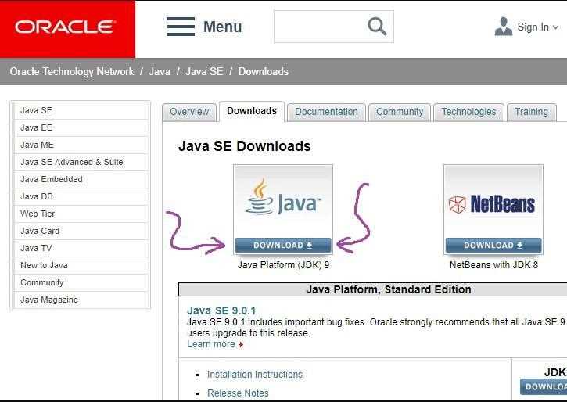Click the Java SE Downloads heading

245,146
